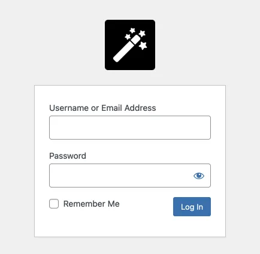Submit the form with Log In
260x254 pixels.
192,207
